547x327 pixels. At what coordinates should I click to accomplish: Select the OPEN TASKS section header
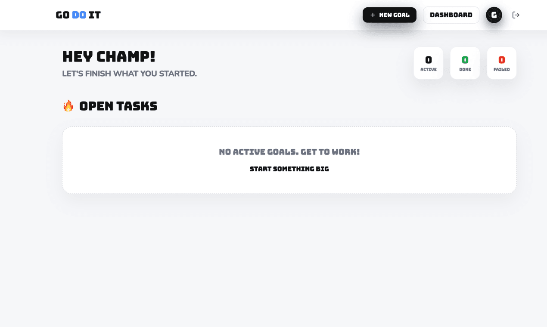pos(118,105)
